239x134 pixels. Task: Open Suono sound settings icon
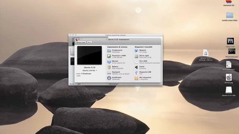tap(136, 67)
